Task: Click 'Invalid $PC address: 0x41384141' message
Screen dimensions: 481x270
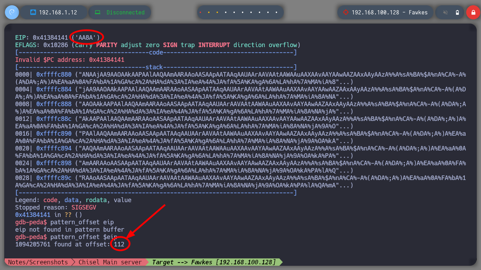Action: (x=70, y=60)
